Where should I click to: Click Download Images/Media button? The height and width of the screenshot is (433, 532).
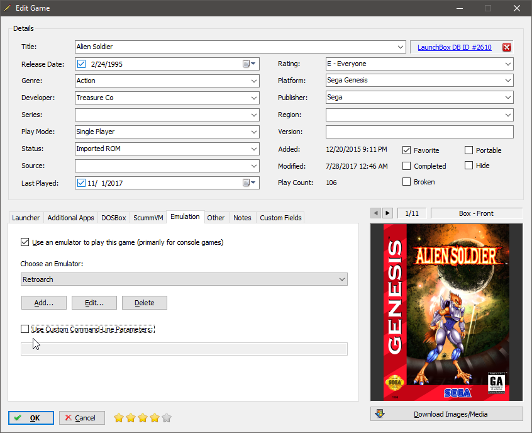click(x=446, y=414)
